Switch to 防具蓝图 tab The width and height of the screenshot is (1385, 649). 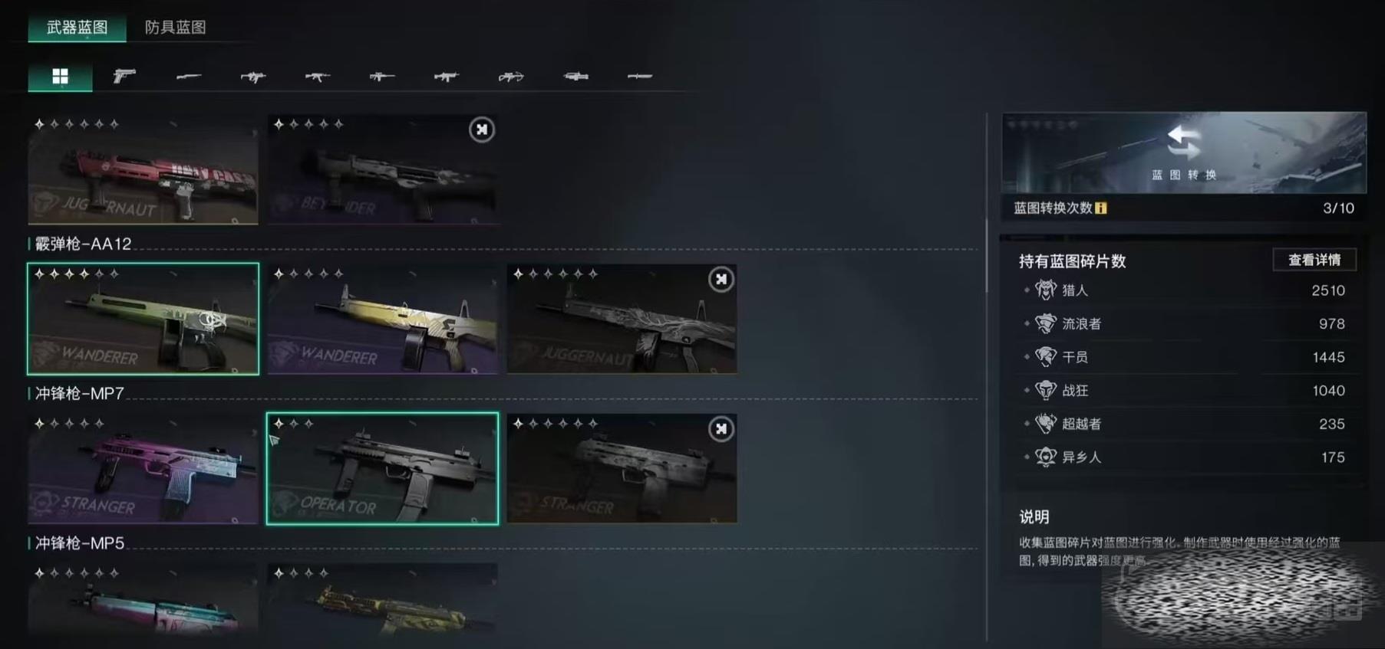tap(176, 28)
